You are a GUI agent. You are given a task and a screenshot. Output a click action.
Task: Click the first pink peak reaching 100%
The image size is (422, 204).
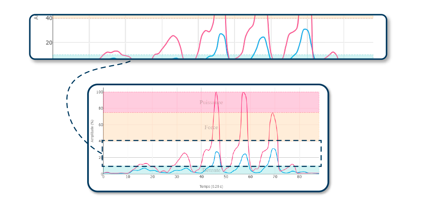click(216, 93)
